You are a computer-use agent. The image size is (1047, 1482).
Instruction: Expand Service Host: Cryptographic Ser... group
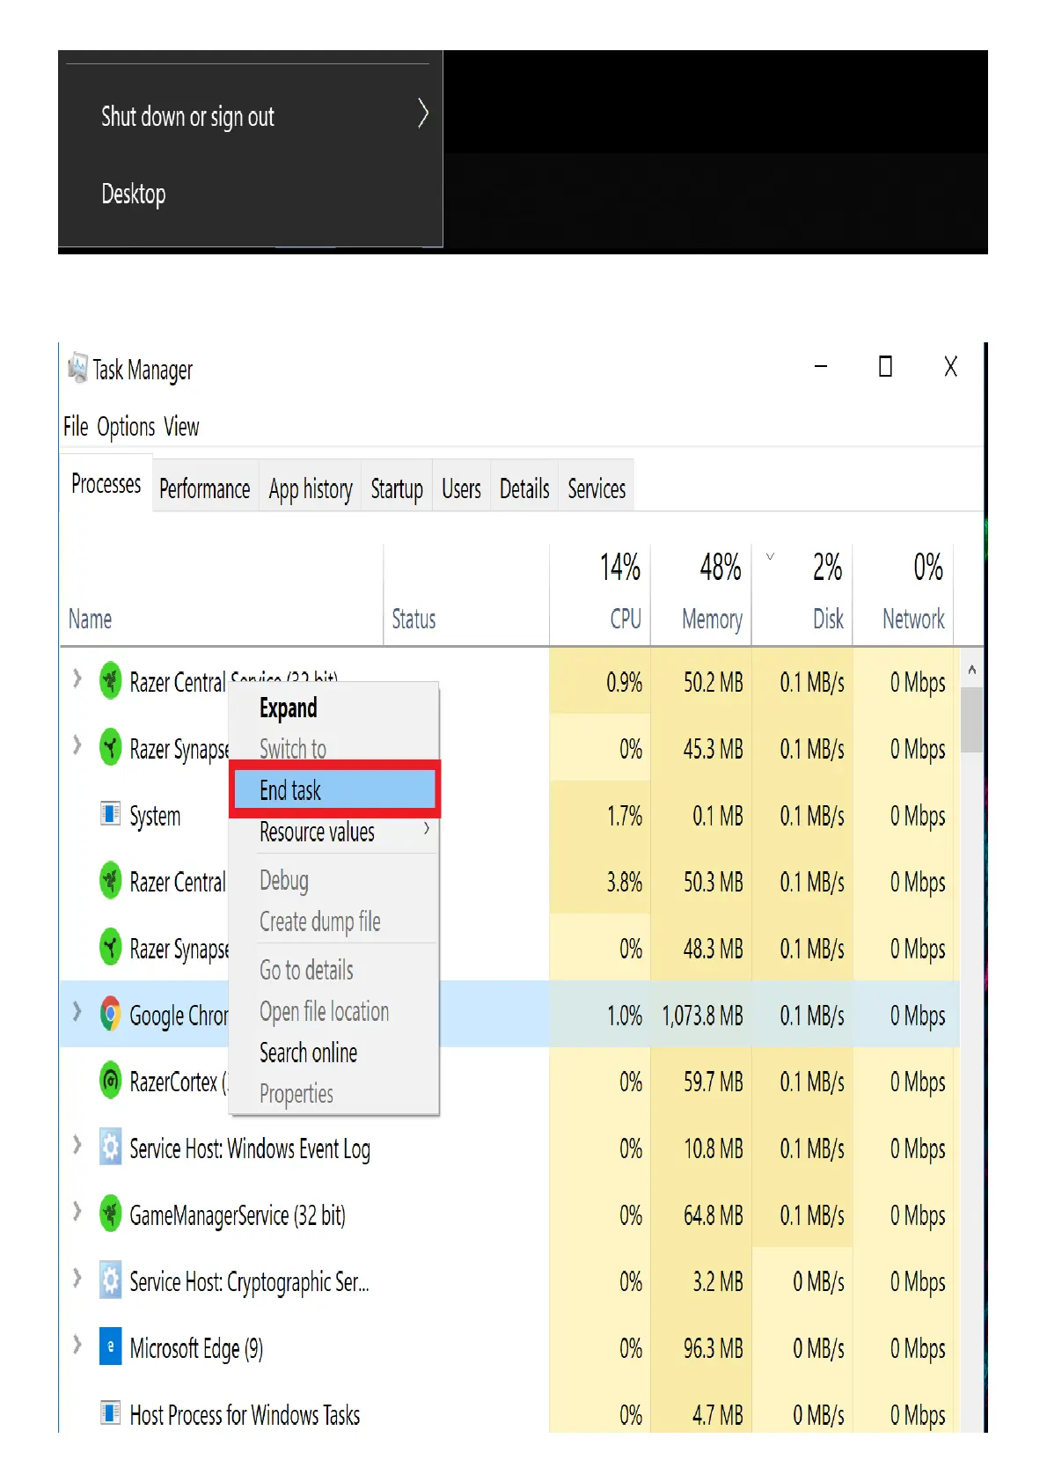pos(77,1278)
